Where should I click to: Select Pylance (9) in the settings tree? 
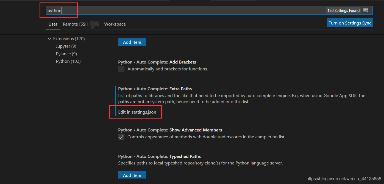point(66,54)
